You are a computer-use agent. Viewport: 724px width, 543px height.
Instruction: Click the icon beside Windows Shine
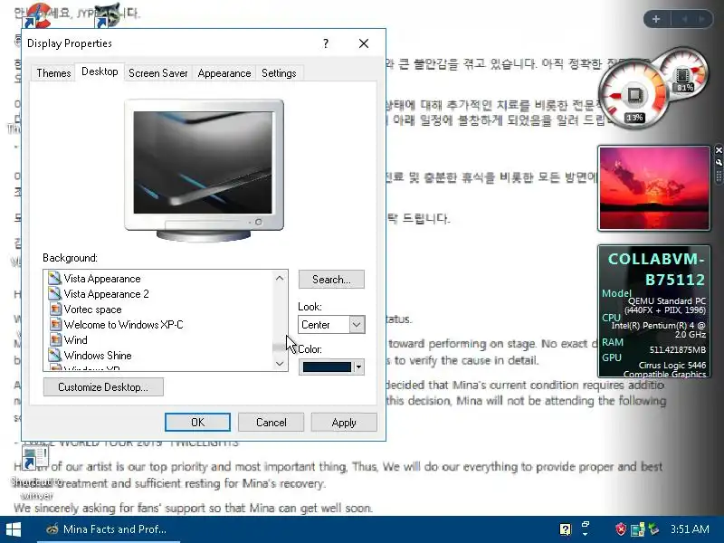click(x=54, y=355)
